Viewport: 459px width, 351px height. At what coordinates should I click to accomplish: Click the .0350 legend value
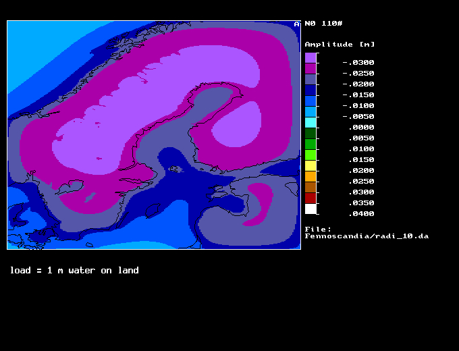361,203
